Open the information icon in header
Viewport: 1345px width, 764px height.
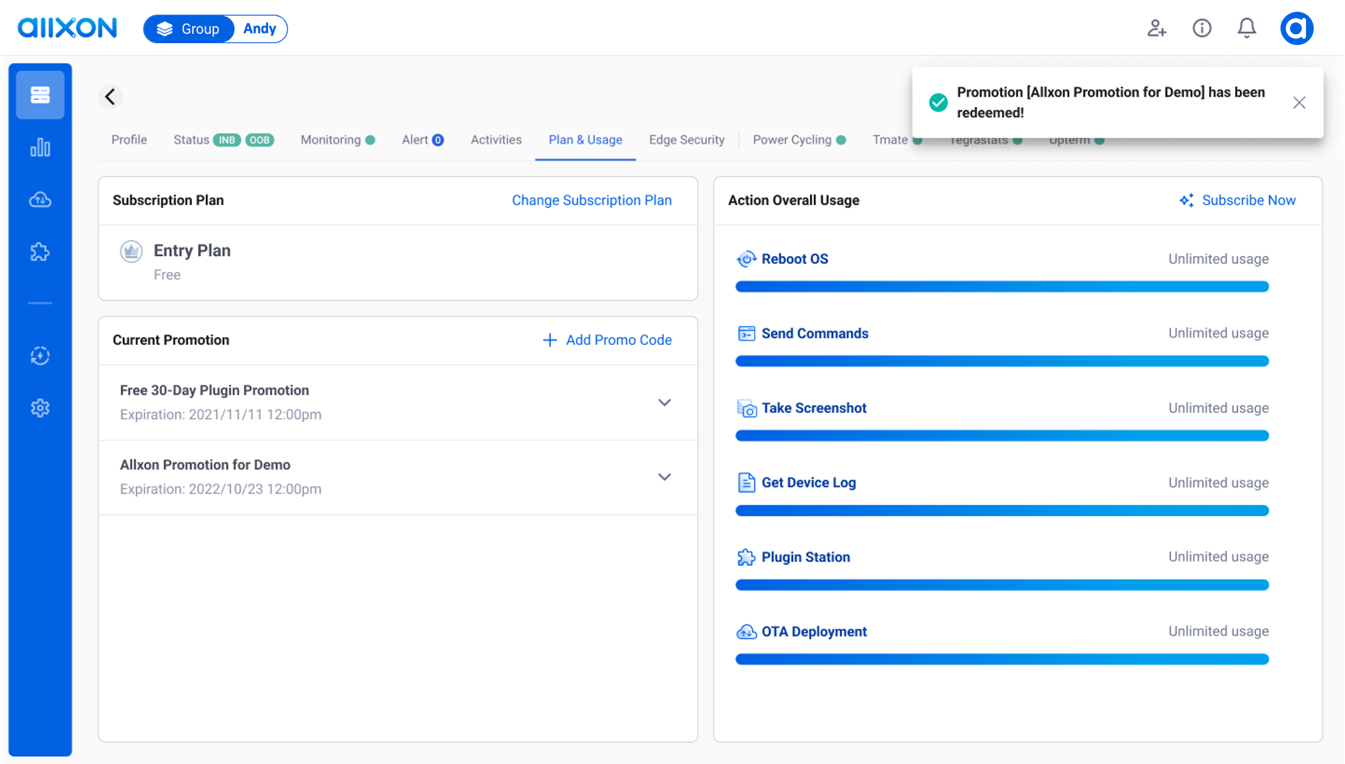tap(1202, 28)
